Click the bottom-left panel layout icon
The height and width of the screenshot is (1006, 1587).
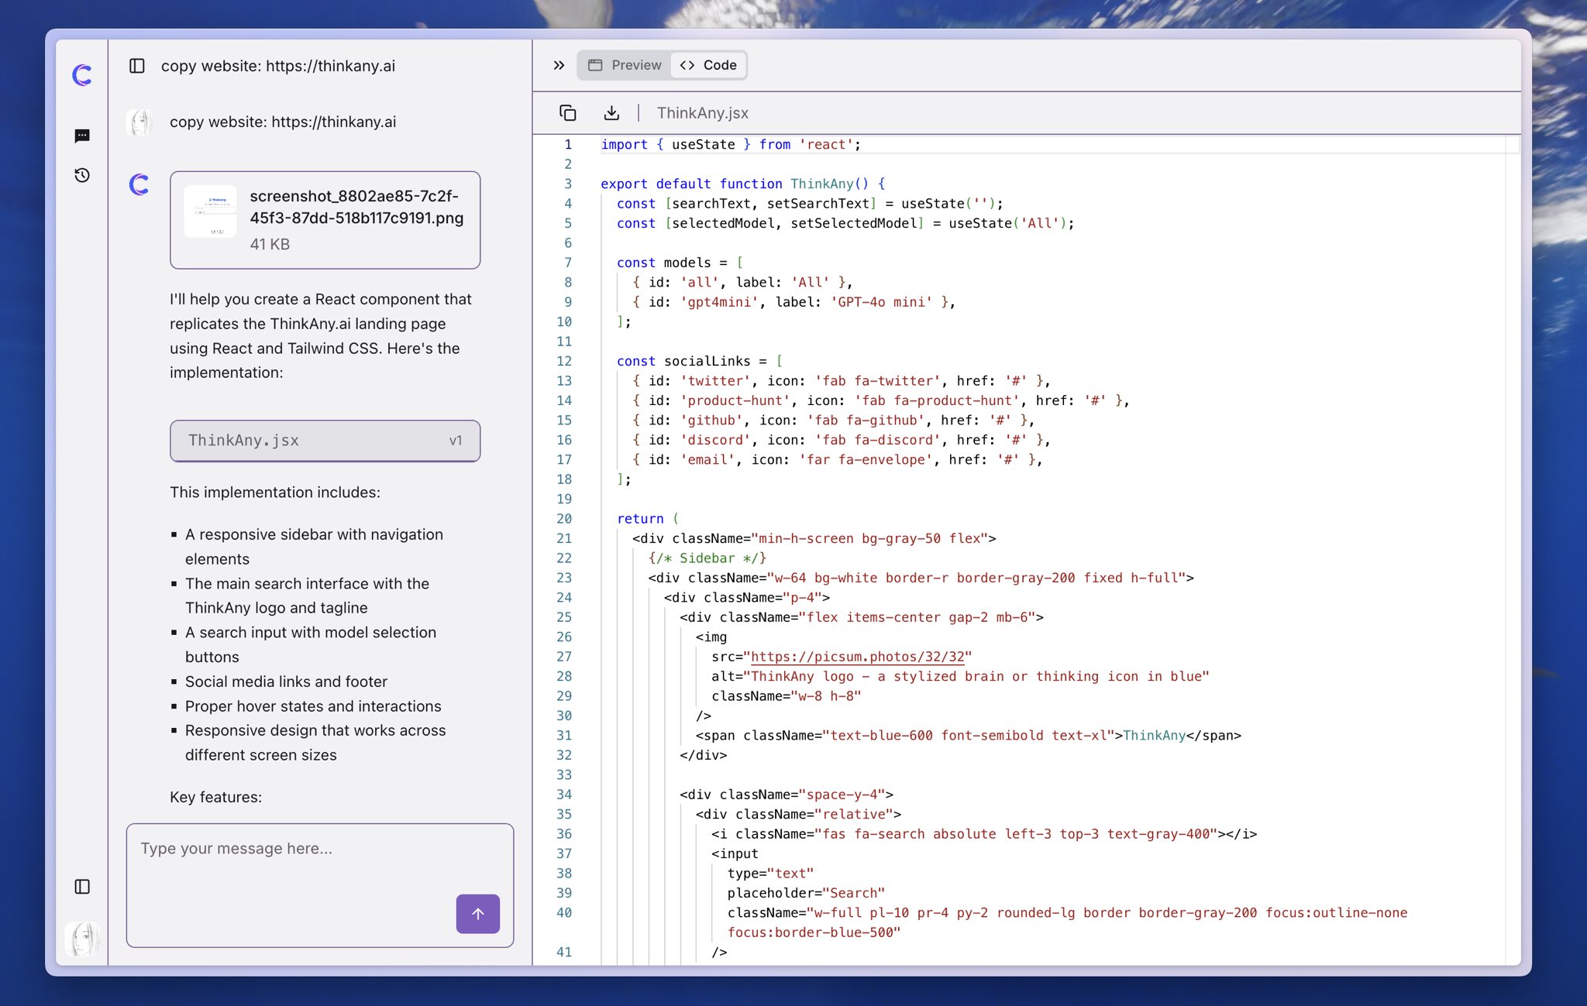82,887
